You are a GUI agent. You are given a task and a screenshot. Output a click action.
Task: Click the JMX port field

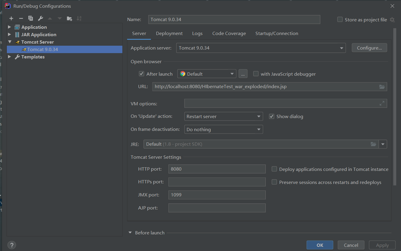tap(217, 195)
